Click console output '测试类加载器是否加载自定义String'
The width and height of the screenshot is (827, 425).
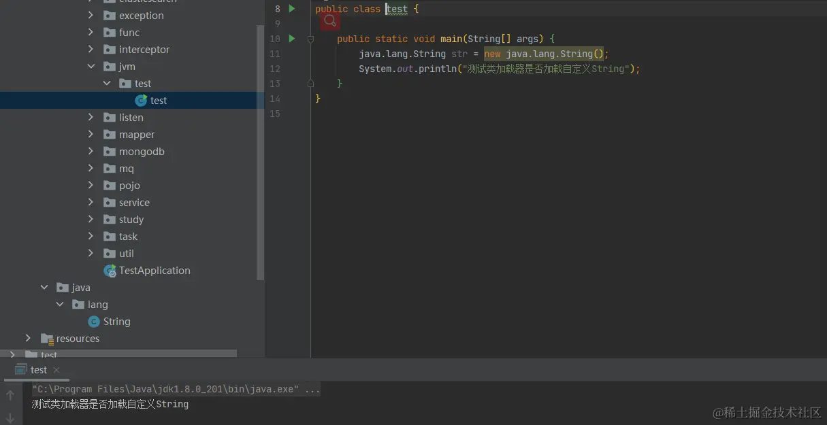tap(110, 404)
